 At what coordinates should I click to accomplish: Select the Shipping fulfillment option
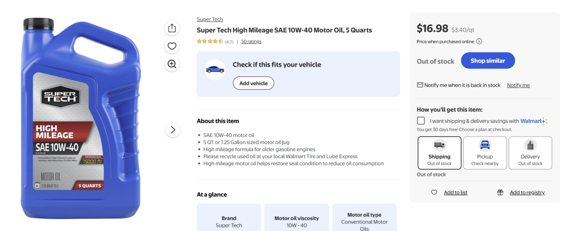coord(439,153)
